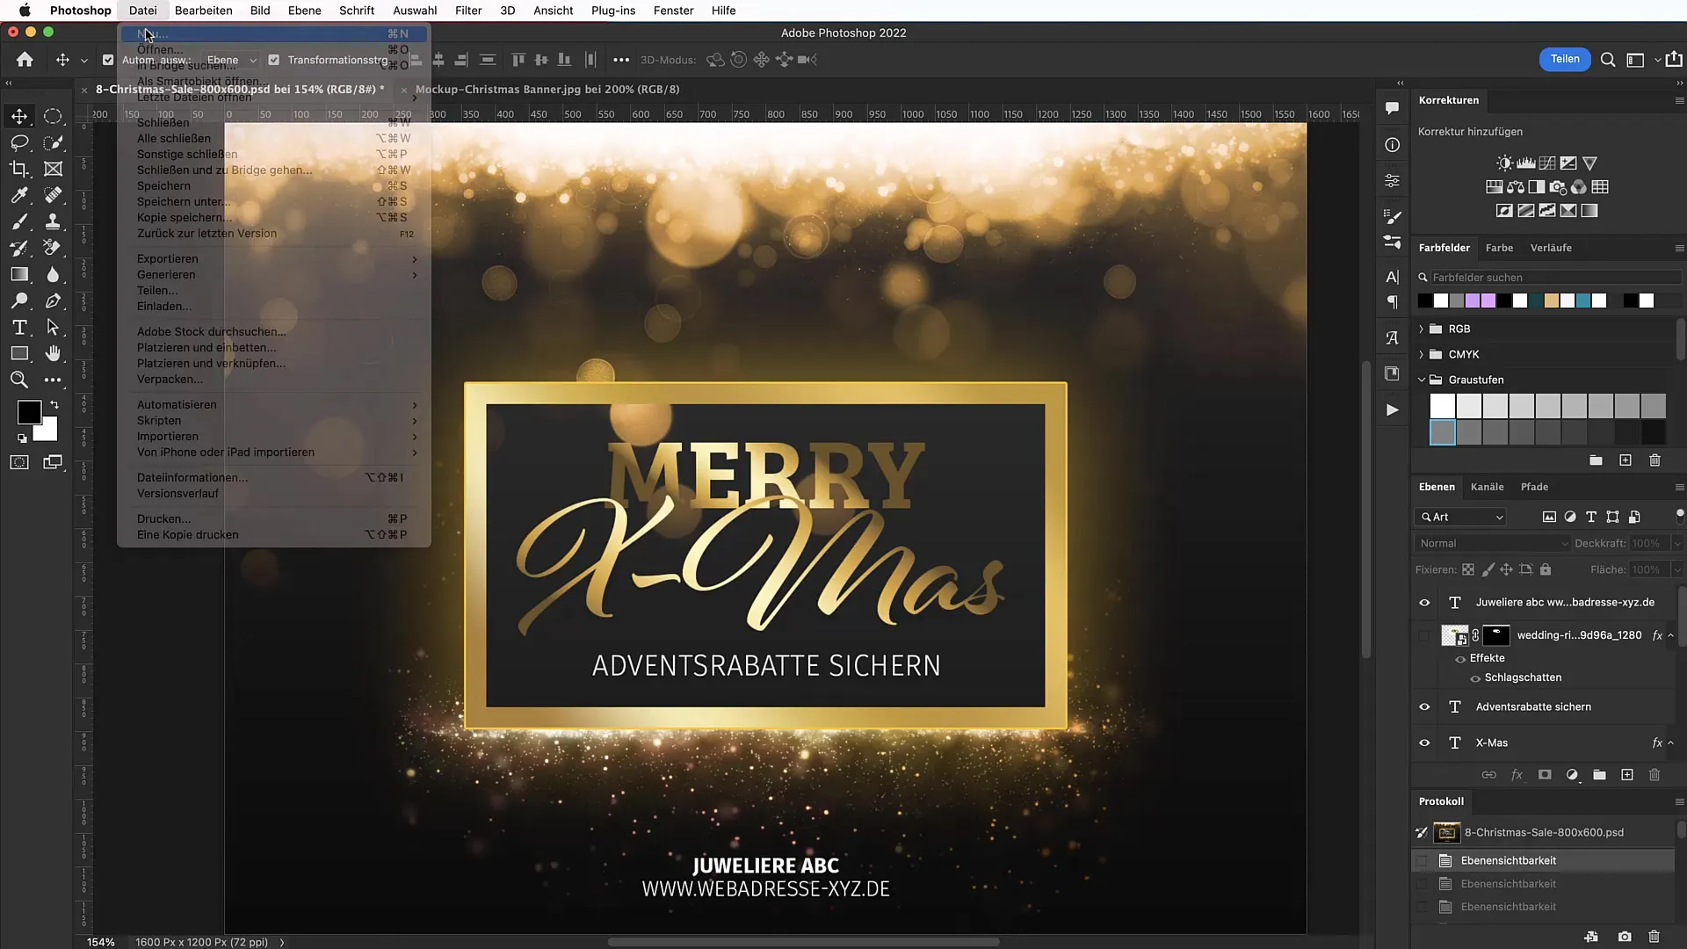Collapse effects on wedding-ri layer
Image resolution: width=1687 pixels, height=949 pixels.
[x=1671, y=635]
